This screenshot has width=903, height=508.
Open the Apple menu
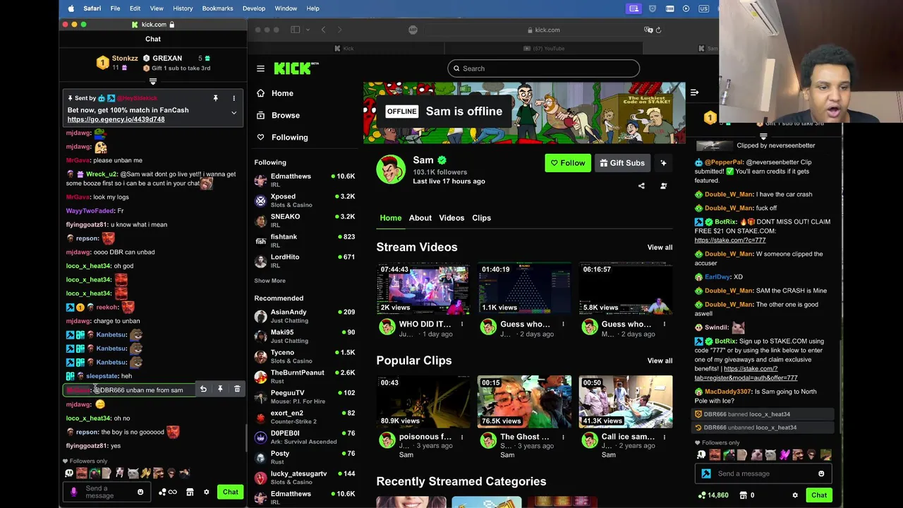click(71, 8)
